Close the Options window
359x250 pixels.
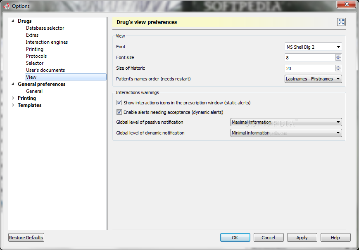tap(347, 4)
